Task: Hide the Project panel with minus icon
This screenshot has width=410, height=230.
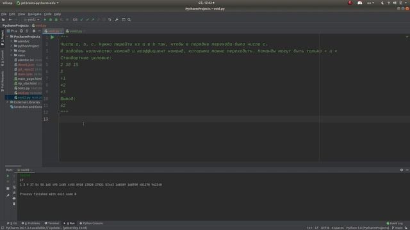Action: [x=40, y=31]
